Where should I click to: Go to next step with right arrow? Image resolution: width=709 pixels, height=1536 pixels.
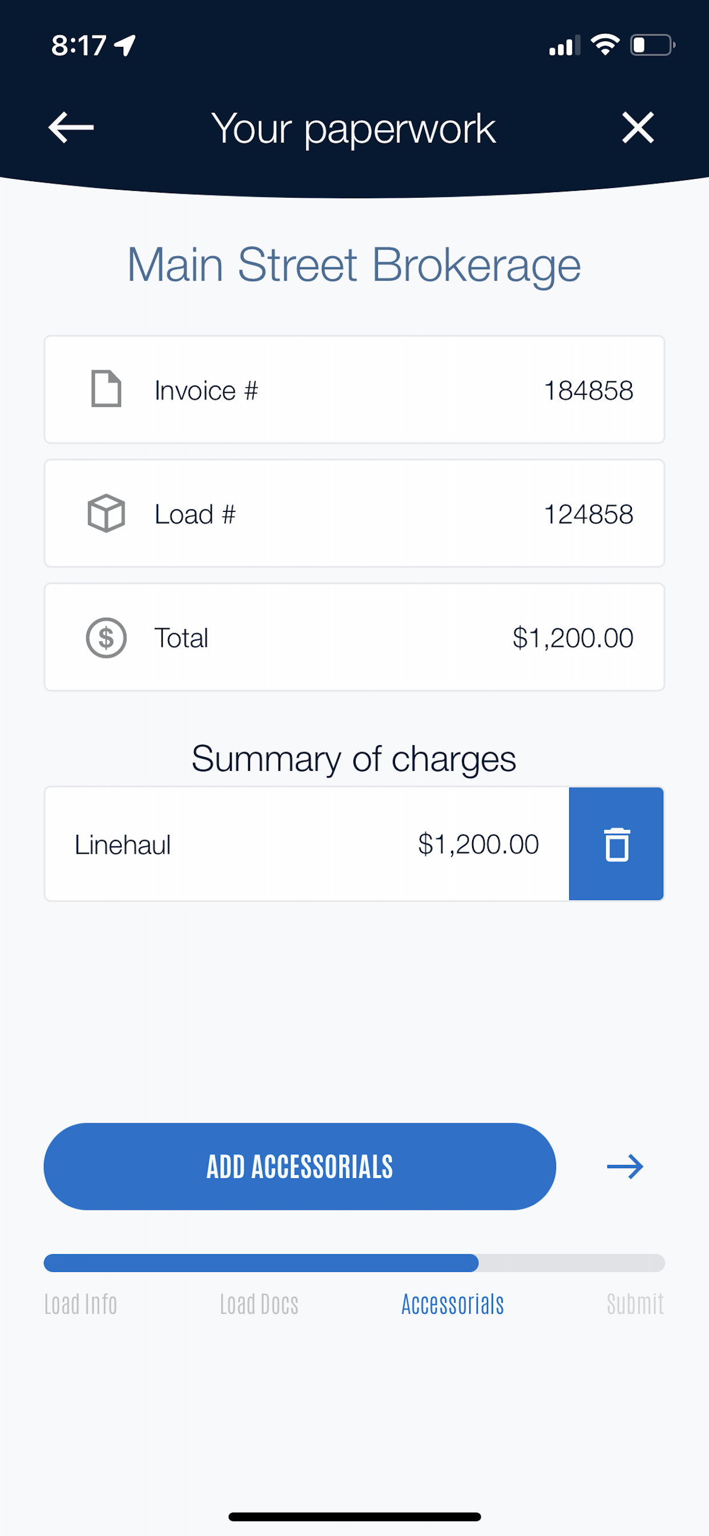[625, 1166]
